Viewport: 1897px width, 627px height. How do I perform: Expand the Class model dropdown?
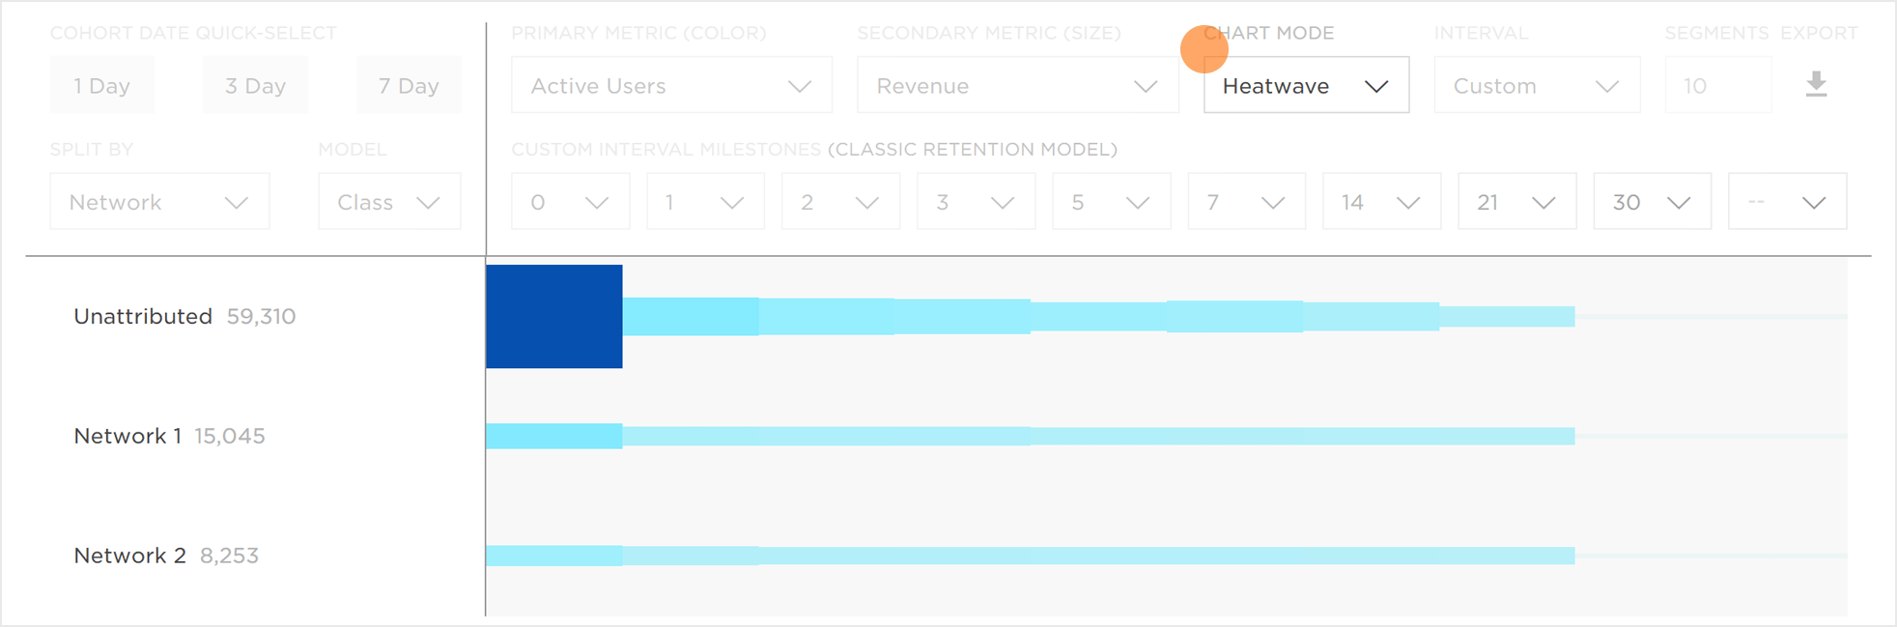tap(389, 202)
